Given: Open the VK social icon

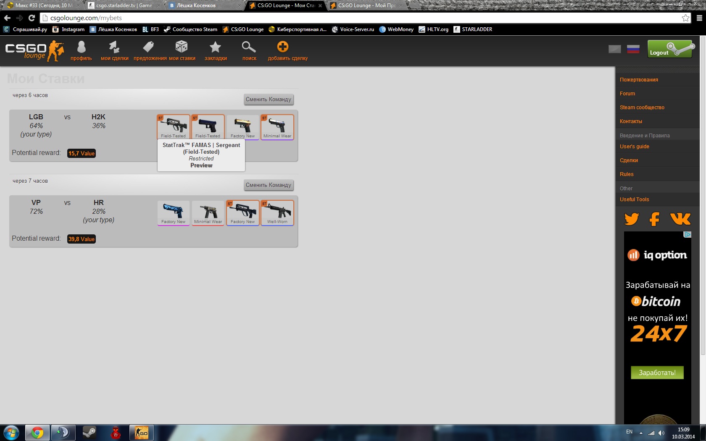Looking at the screenshot, I should (680, 219).
